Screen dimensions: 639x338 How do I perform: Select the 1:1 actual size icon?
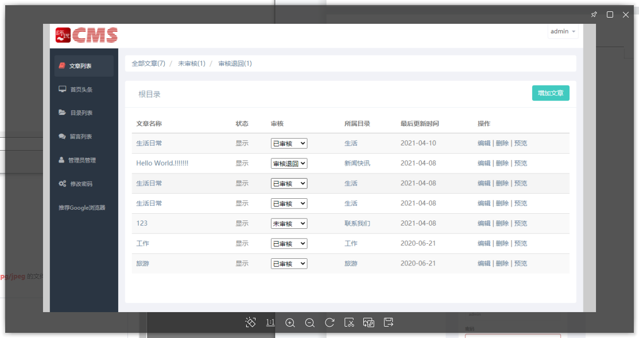pyautogui.click(x=270, y=322)
